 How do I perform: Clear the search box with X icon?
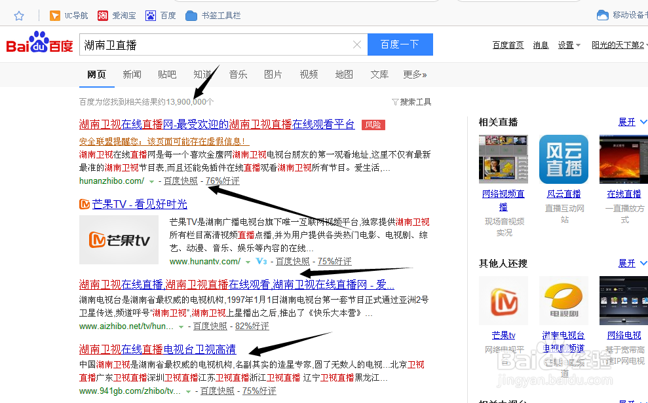357,44
